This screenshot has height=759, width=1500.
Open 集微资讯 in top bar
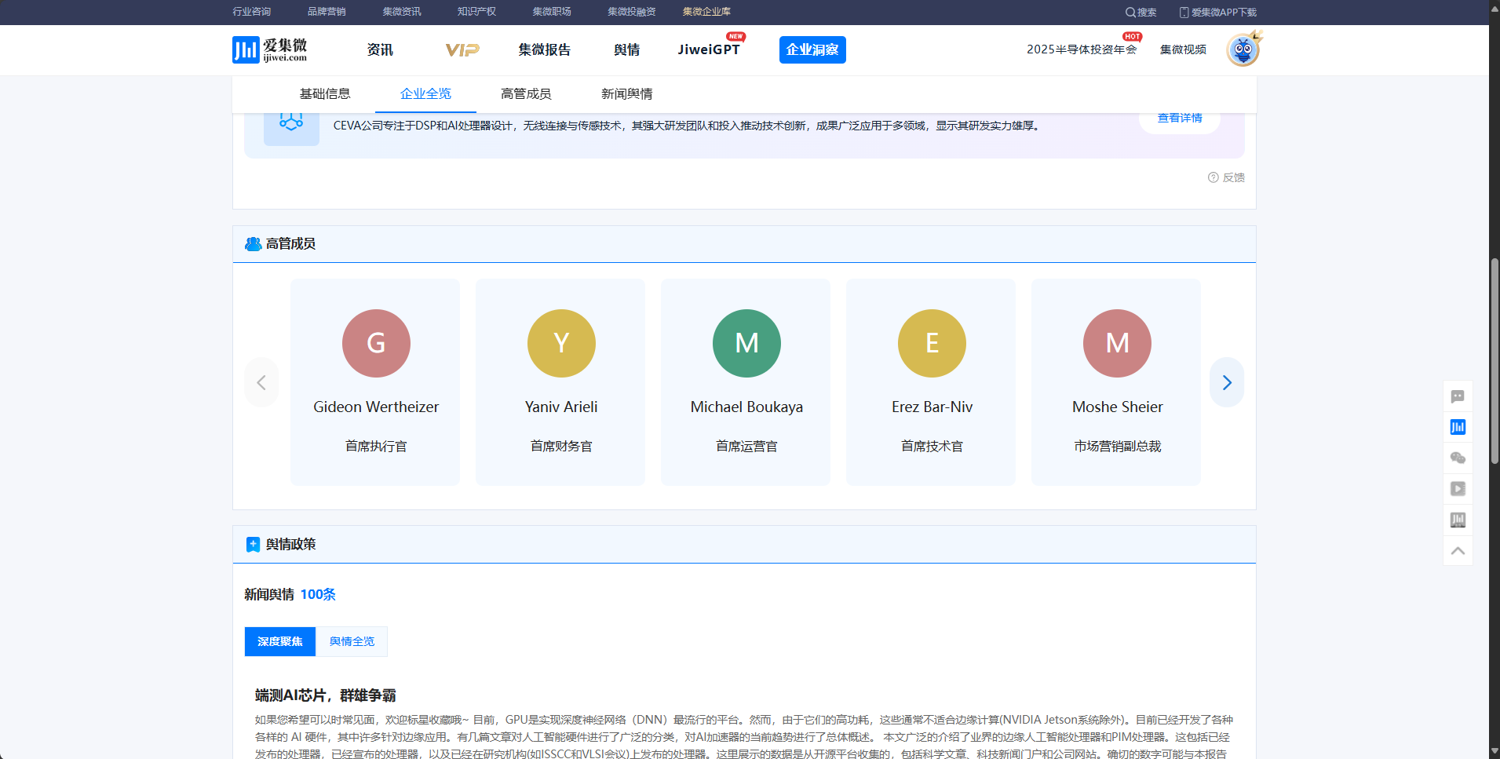[402, 12]
